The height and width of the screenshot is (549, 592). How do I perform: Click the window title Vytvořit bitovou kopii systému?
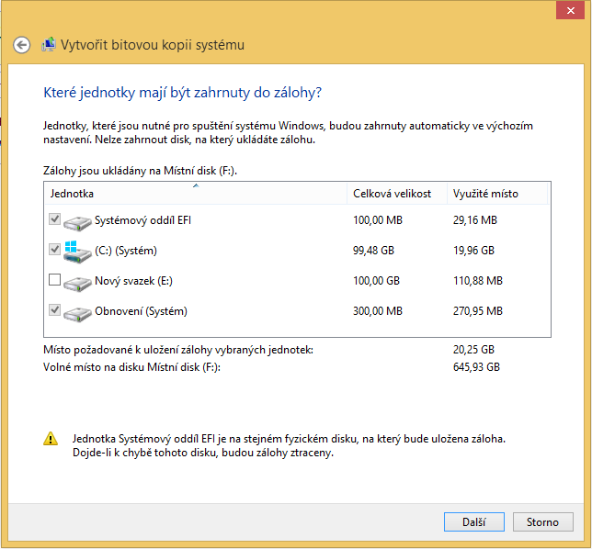pyautogui.click(x=153, y=45)
